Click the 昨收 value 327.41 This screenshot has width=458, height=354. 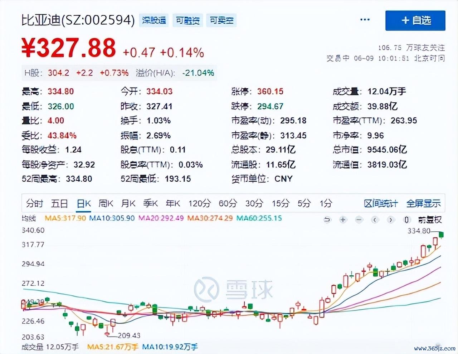point(159,106)
